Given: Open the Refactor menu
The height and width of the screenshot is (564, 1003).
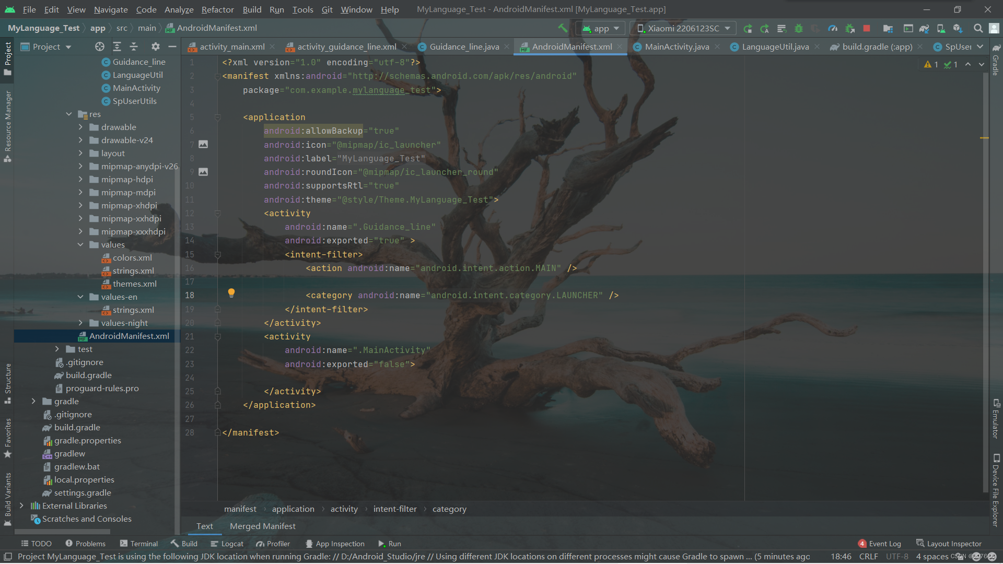Looking at the screenshot, I should point(217,9).
